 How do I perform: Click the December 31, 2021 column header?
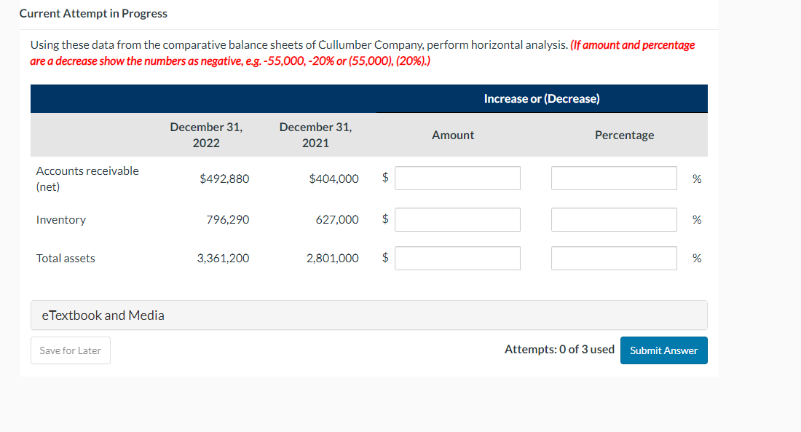pyautogui.click(x=315, y=135)
